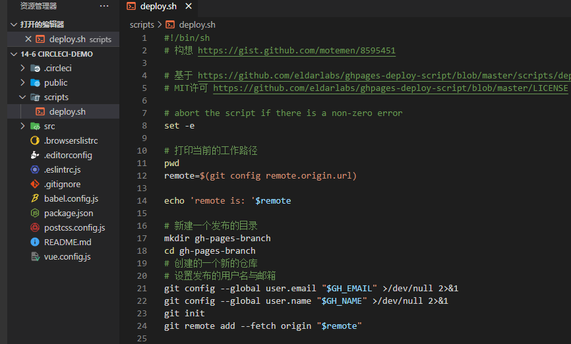Place cursor on 'set -e' line

point(179,126)
